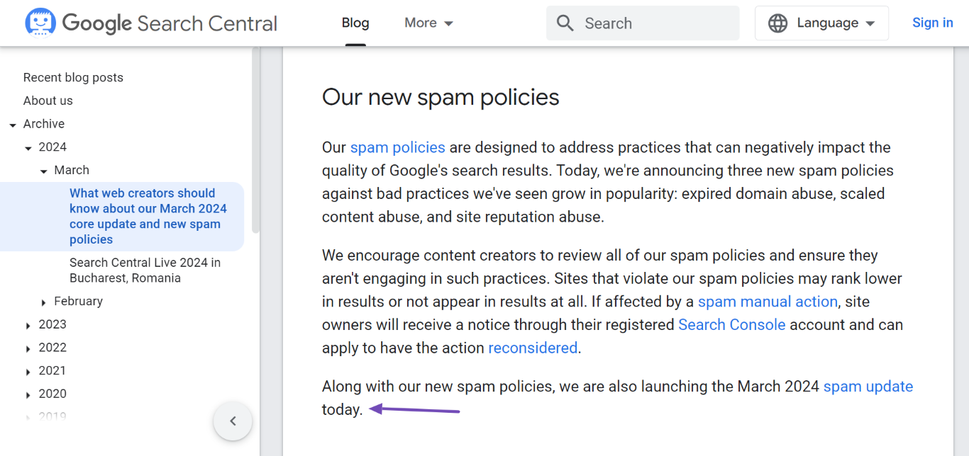
Task: Expand the 2022 archive node
Action: [x=28, y=348]
